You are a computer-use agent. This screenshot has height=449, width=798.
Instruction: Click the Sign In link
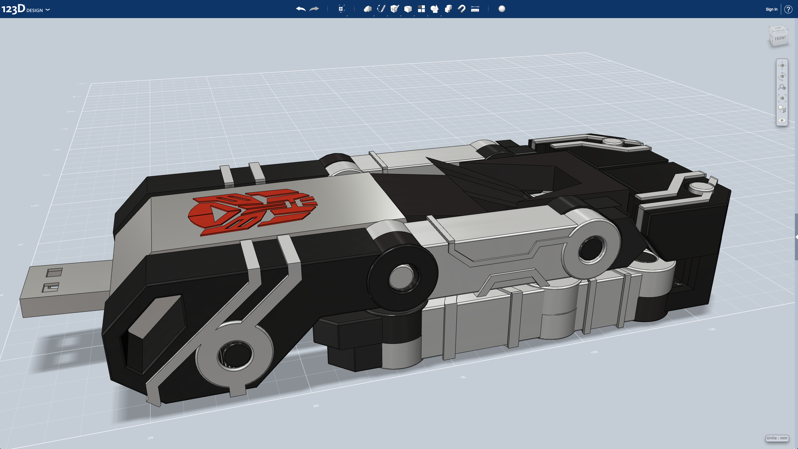tap(771, 9)
